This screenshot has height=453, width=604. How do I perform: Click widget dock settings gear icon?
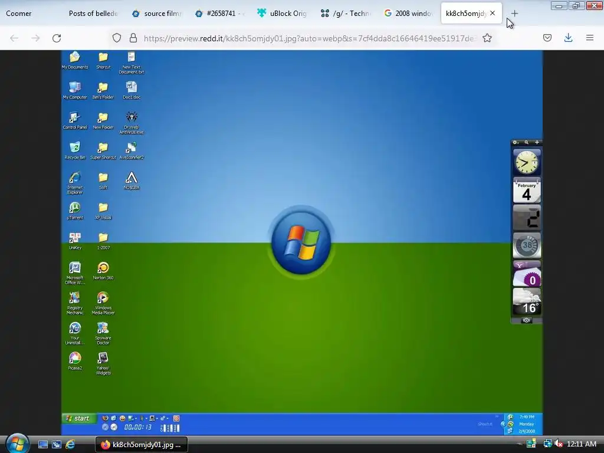coord(516,143)
